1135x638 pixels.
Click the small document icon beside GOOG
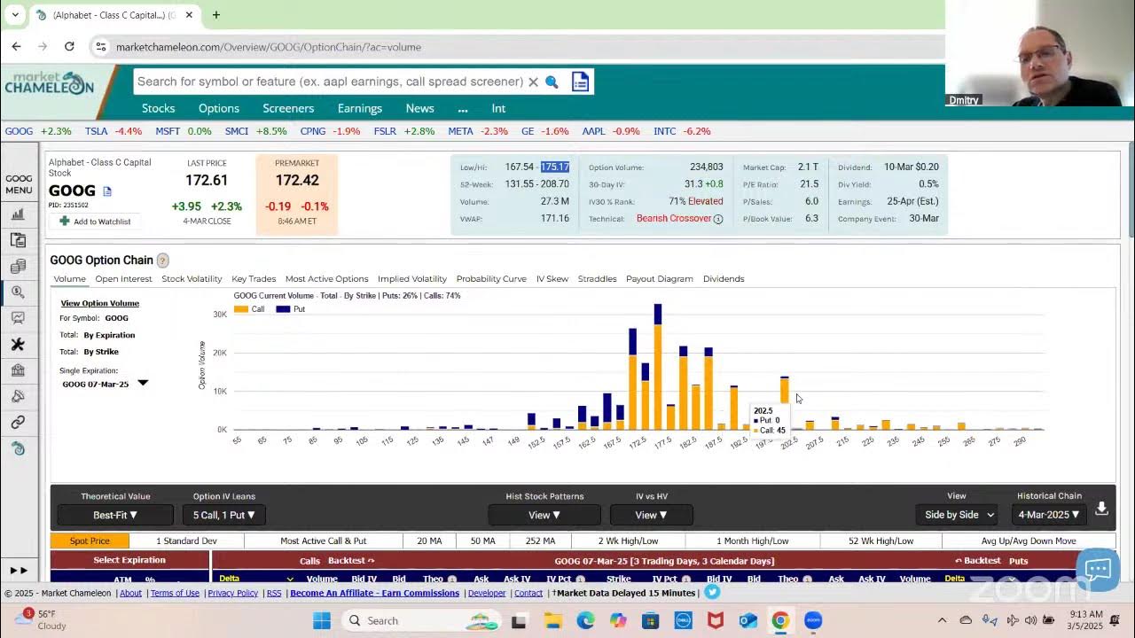[107, 191]
